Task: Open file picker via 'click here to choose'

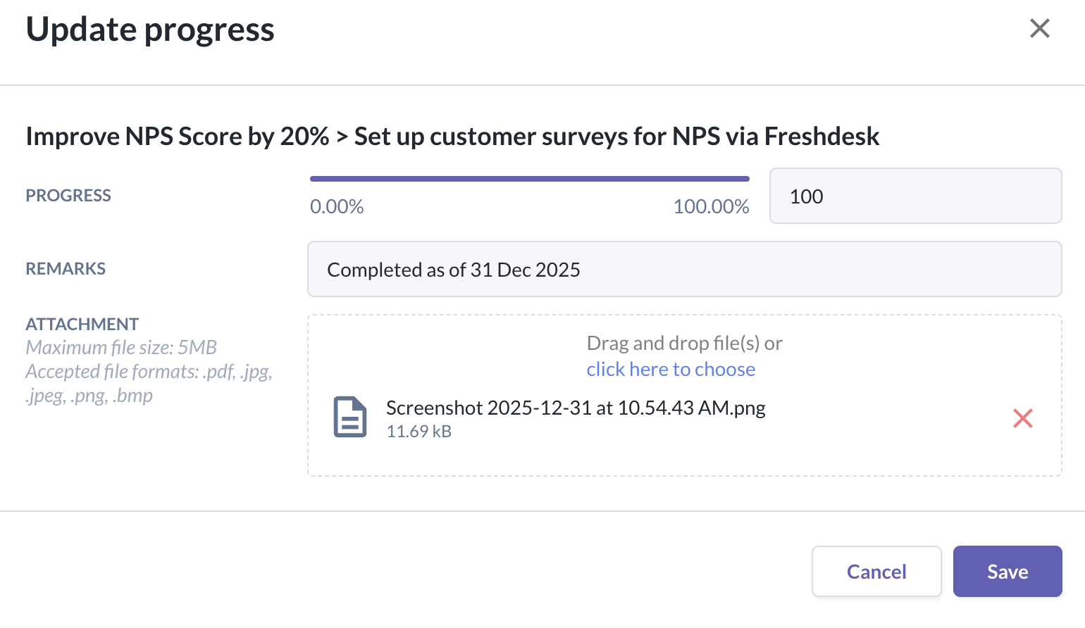Action: click(671, 370)
